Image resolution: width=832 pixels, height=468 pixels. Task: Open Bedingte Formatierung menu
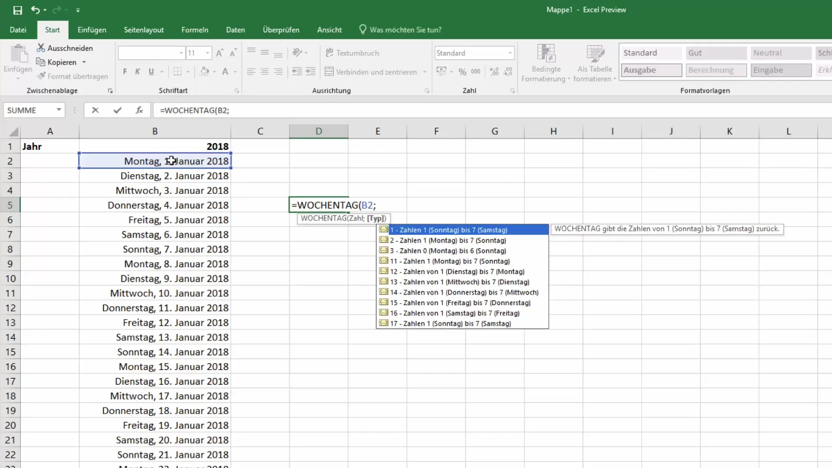pyautogui.click(x=546, y=63)
